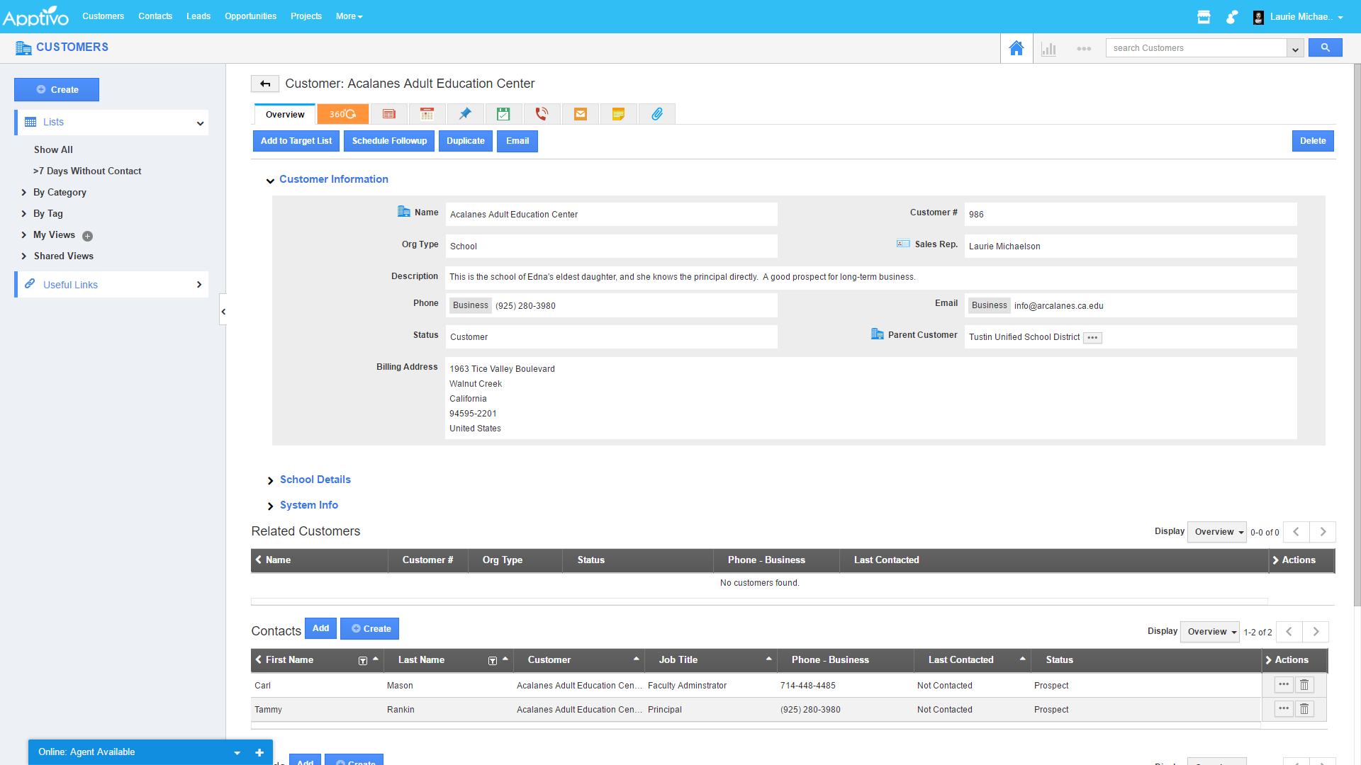Collapse the left sidebar panel
Image resolution: width=1361 pixels, height=765 pixels.
223,312
